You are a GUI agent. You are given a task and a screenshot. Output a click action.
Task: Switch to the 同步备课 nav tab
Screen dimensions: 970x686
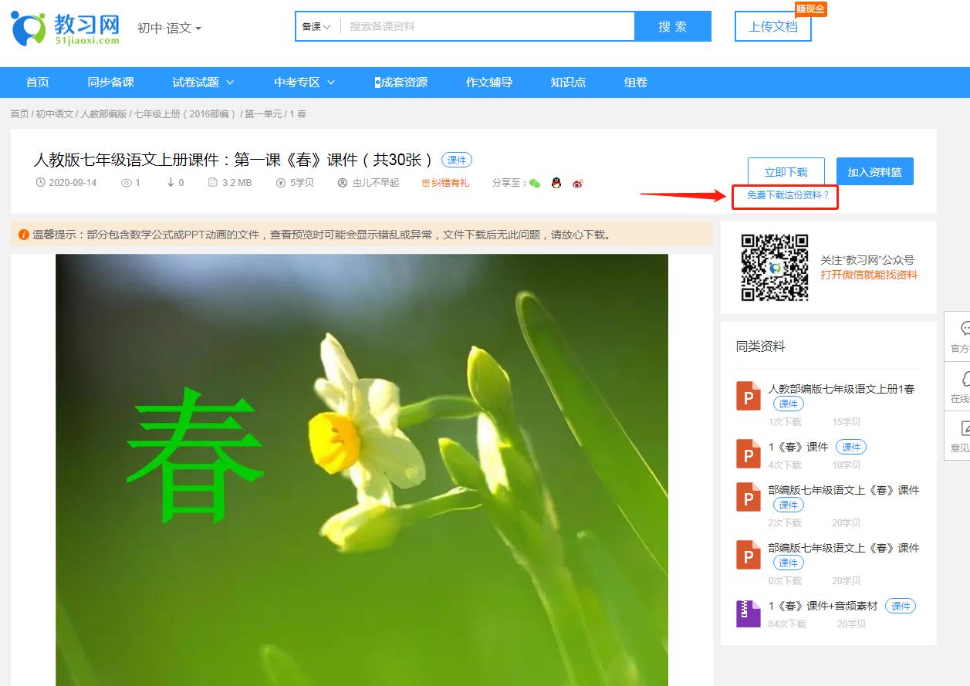112,82
